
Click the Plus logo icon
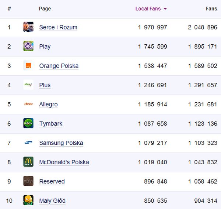(28, 85)
